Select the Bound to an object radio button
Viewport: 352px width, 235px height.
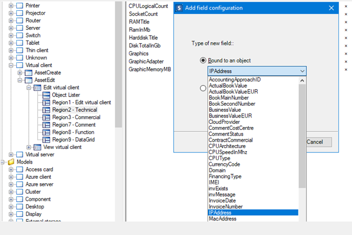point(203,60)
